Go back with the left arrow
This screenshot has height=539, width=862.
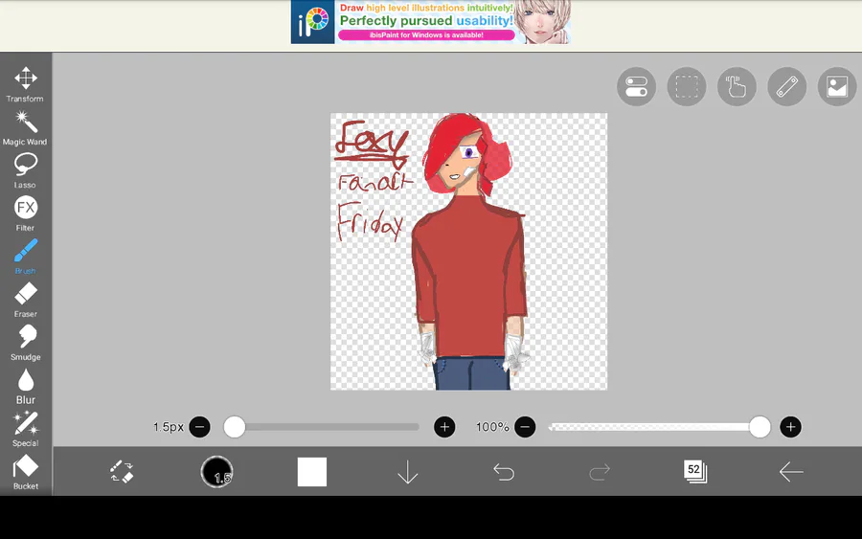click(791, 472)
